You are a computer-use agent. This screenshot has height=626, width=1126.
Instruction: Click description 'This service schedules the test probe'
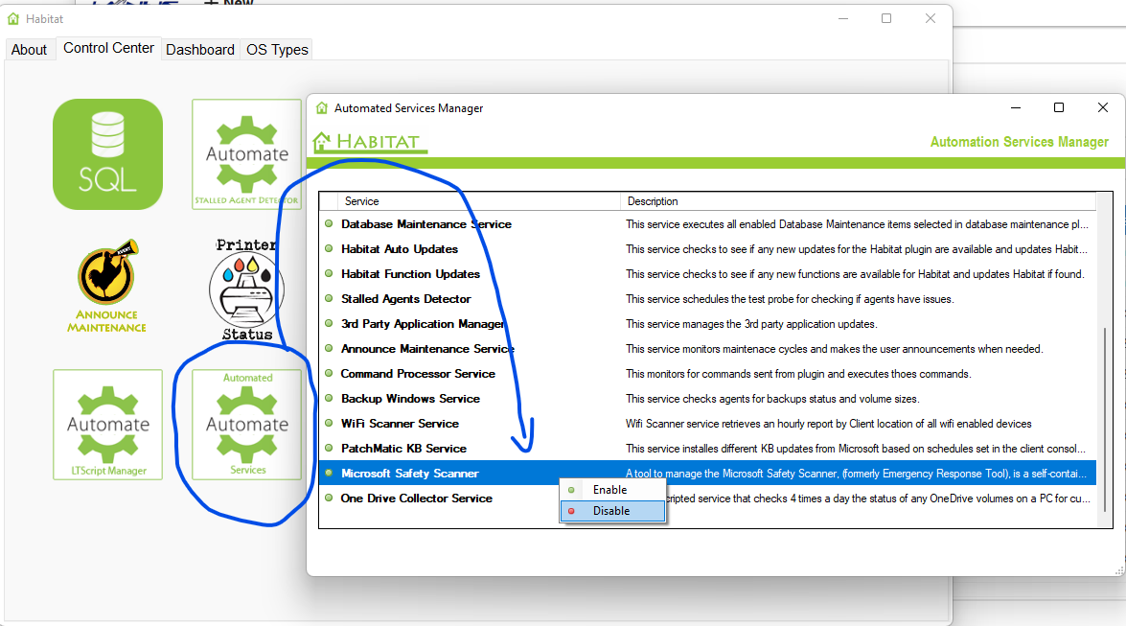coord(790,299)
